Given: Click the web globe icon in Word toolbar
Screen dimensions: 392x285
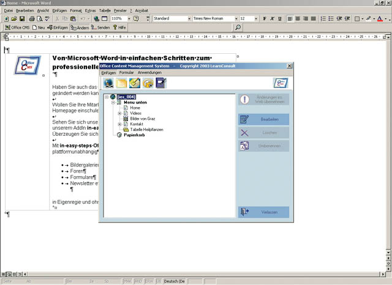Looking at the screenshot, I should [x=96, y=19].
